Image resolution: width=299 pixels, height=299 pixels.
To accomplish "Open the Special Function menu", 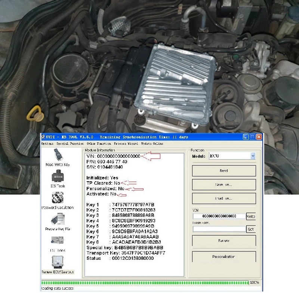I will pyautogui.click(x=70, y=144).
